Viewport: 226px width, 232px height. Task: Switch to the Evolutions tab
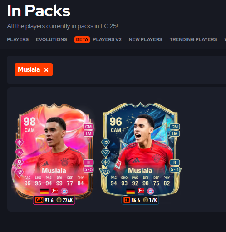click(51, 39)
